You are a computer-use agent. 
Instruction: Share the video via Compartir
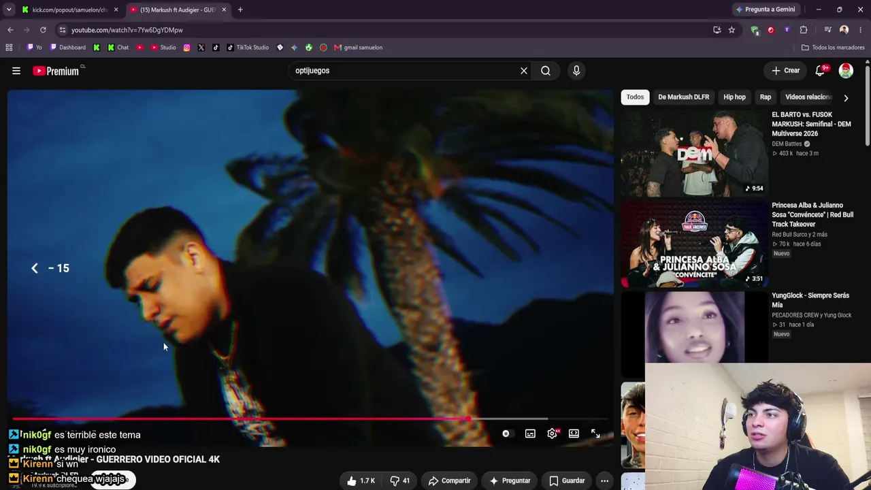tap(450, 480)
